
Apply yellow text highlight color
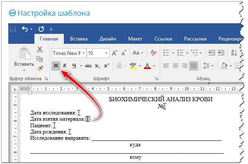coord(133,66)
